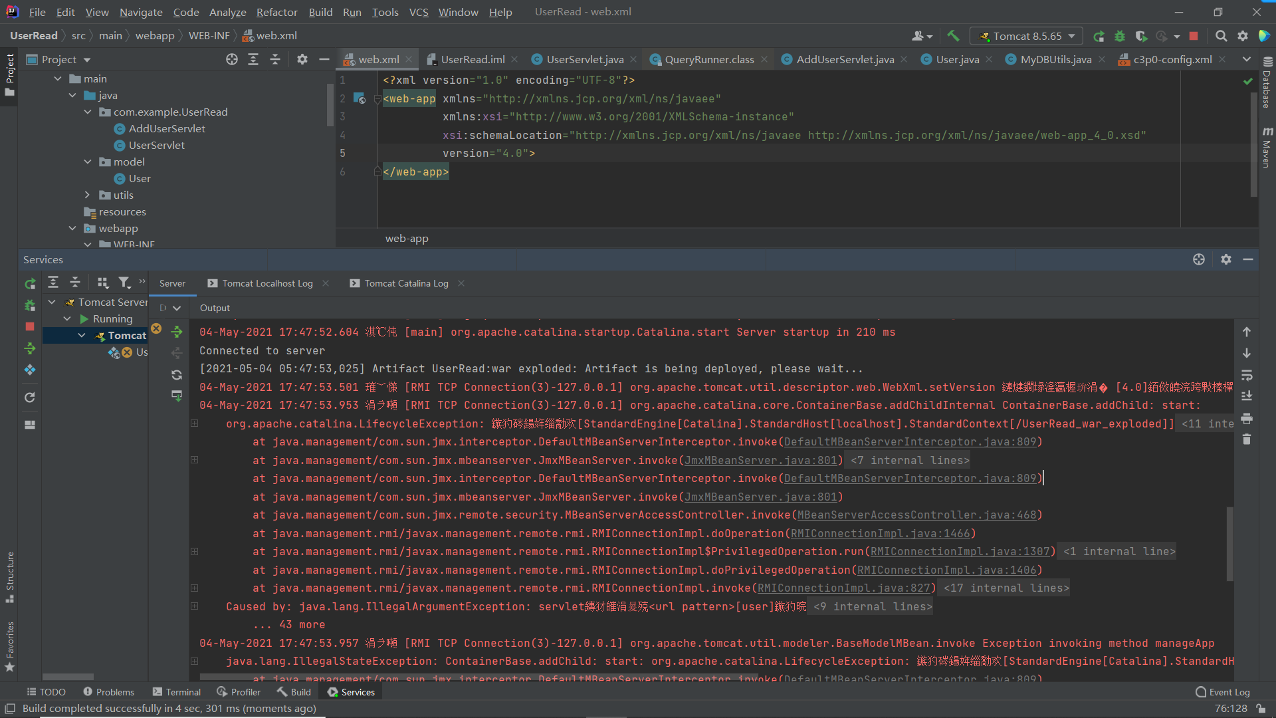Collapse the Tomcat Server node in Services
The width and height of the screenshot is (1276, 718).
tap(52, 302)
